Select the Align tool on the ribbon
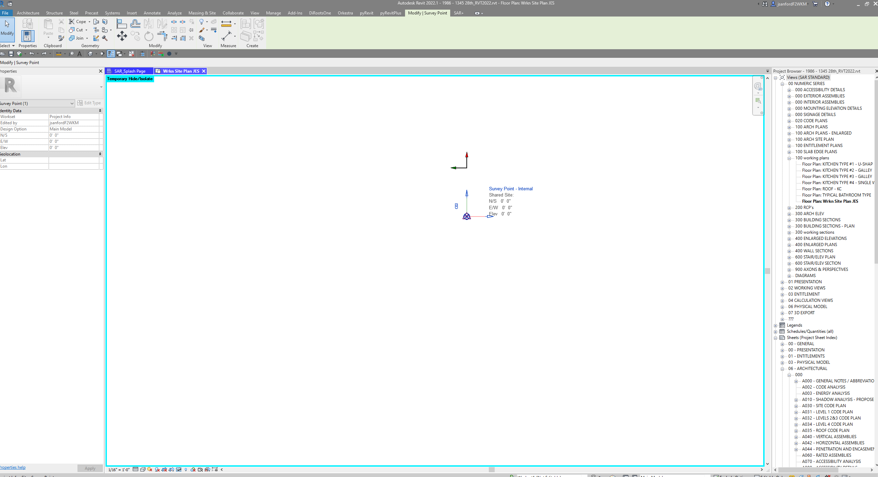The image size is (878, 477). pos(122,23)
